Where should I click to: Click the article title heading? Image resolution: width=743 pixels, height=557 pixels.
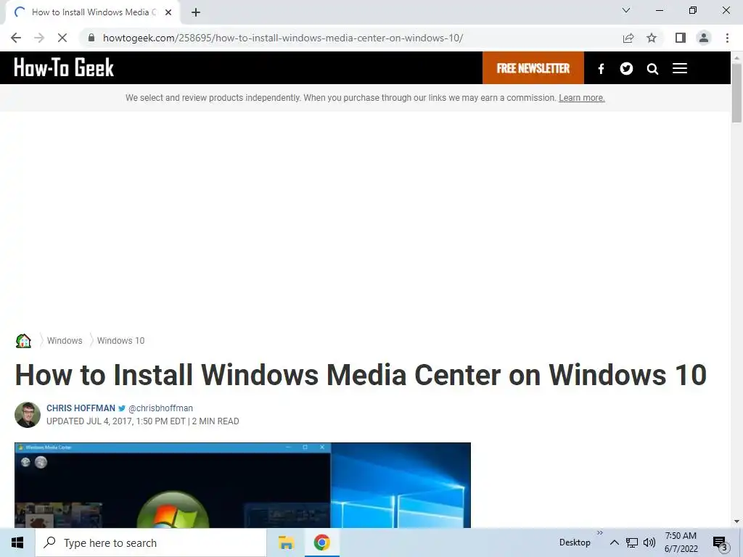pos(361,375)
